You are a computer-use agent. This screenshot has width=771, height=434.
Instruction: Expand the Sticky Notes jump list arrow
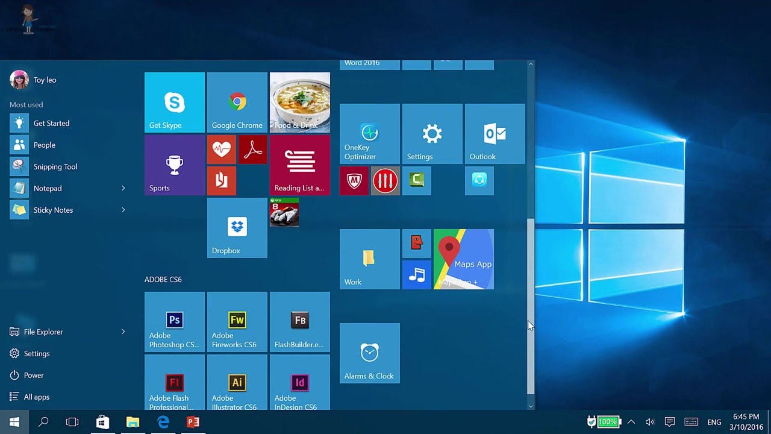click(x=123, y=210)
